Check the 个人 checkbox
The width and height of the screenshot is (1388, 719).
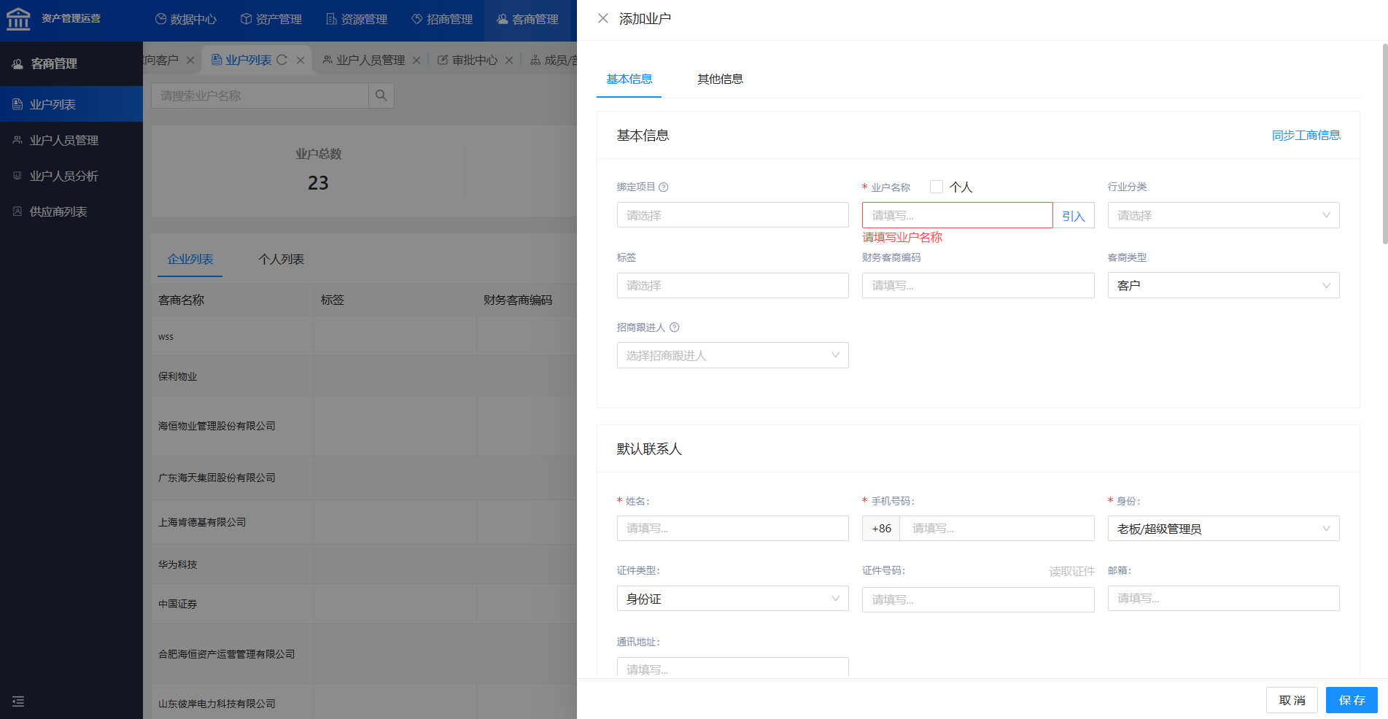937,187
